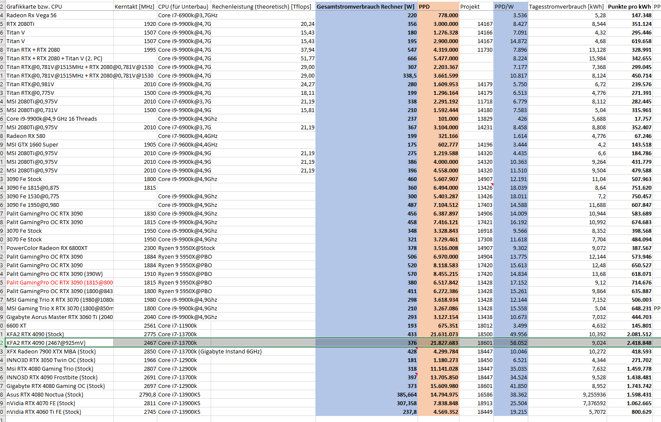Select the blue 'PPD/W' header cell
This screenshot has height=422, width=661.
511,6
